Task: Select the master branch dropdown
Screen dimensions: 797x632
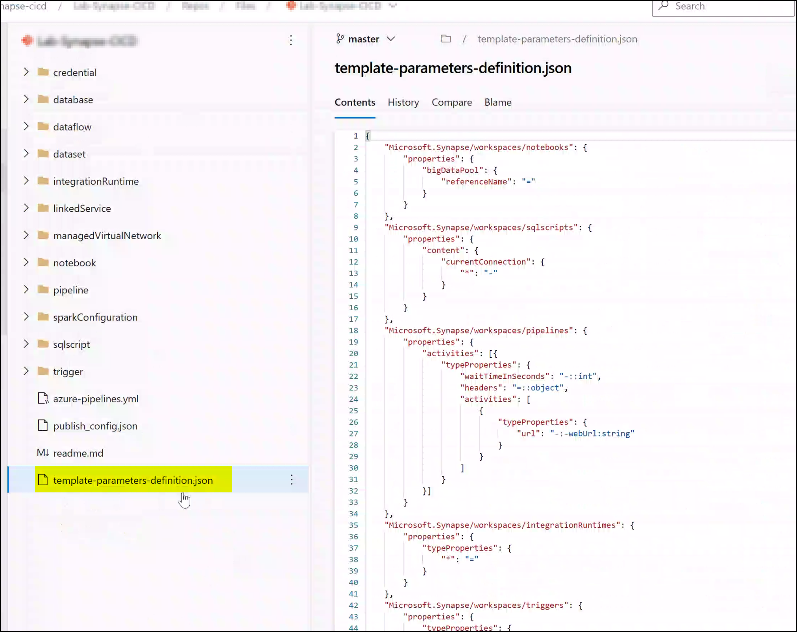Action: pos(365,39)
